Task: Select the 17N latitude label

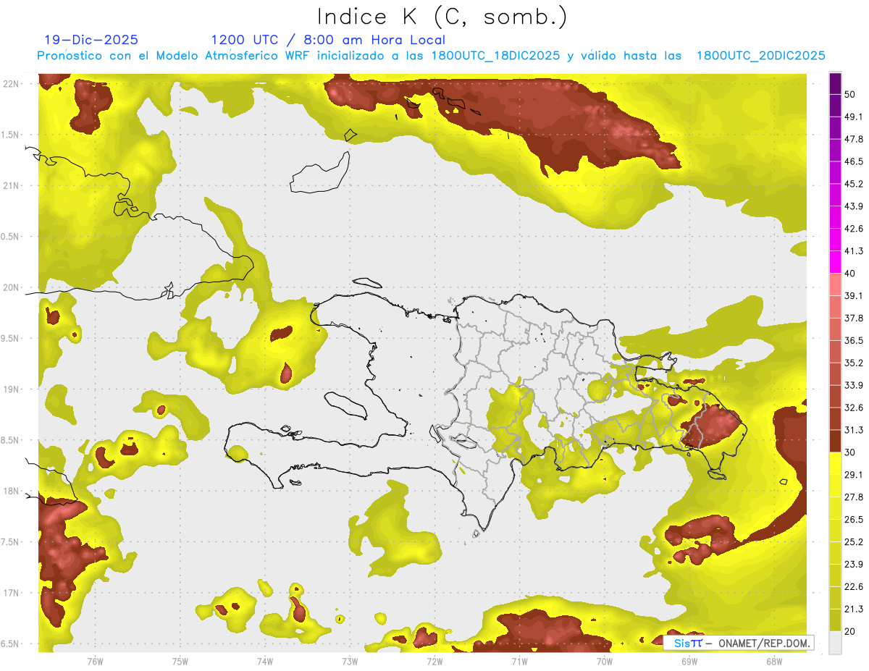Action: pos(12,592)
